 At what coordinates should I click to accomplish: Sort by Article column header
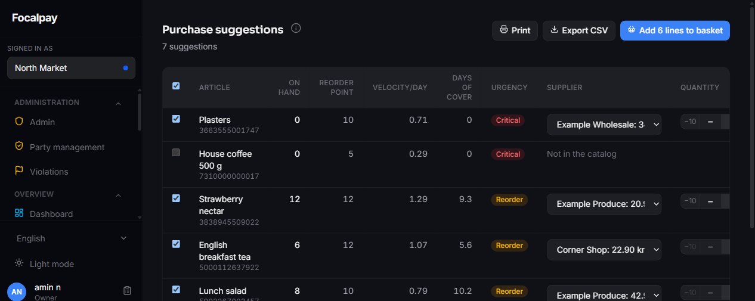point(214,87)
